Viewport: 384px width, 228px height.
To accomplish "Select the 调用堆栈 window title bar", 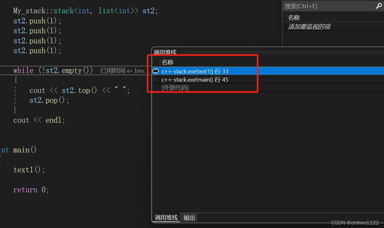I will 165,52.
